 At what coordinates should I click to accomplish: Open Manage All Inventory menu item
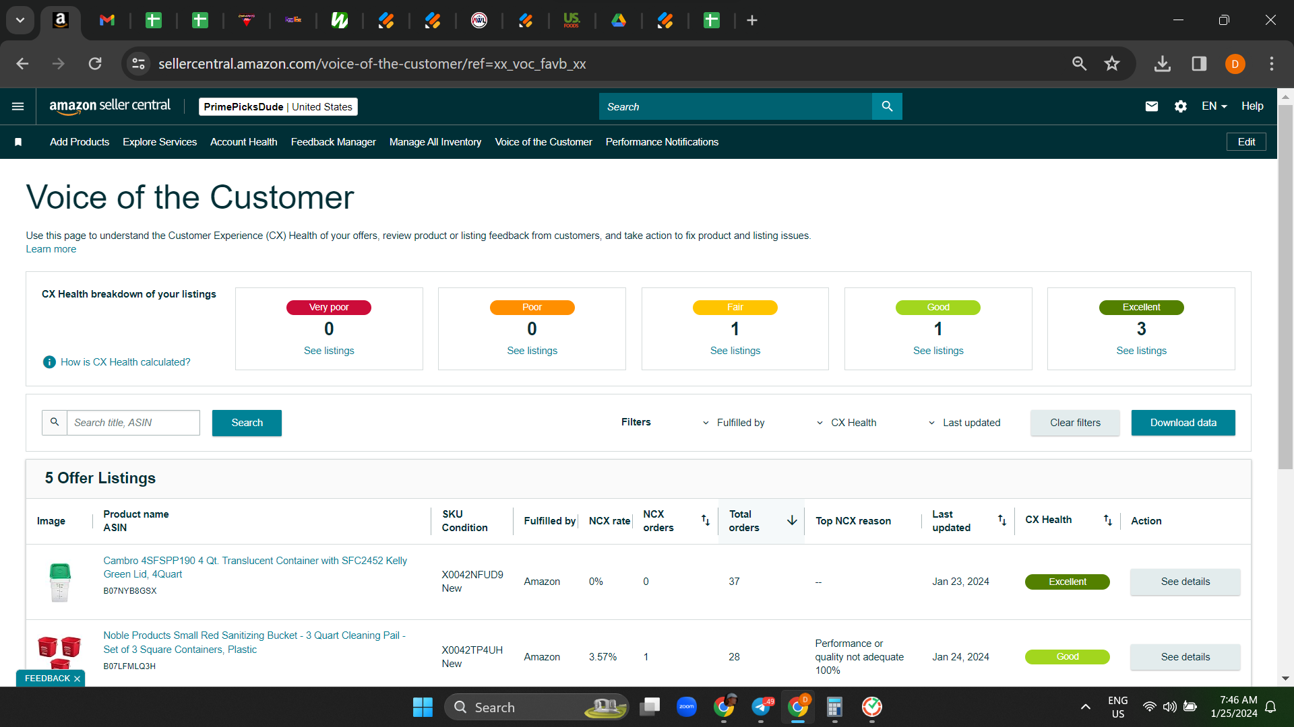pyautogui.click(x=435, y=142)
